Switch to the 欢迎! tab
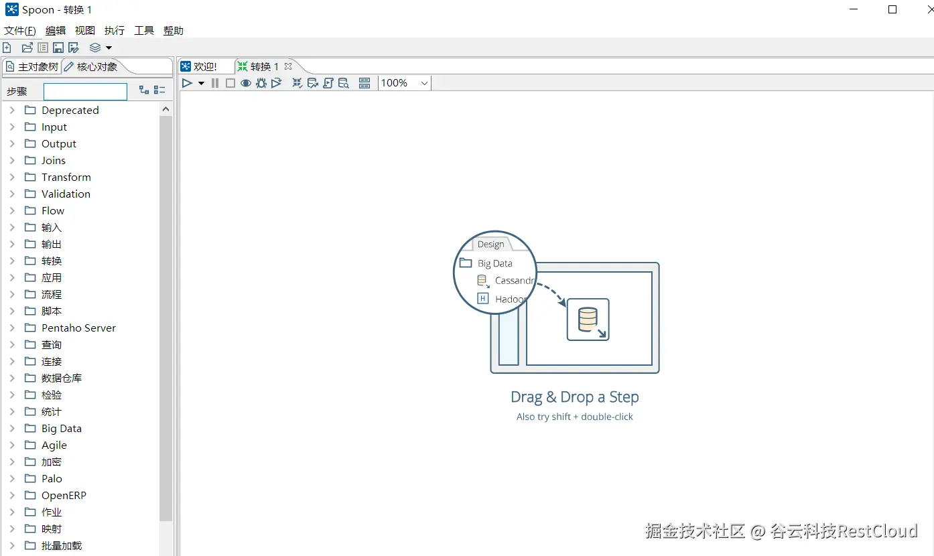Screen dimensions: 934x556 click(x=199, y=66)
